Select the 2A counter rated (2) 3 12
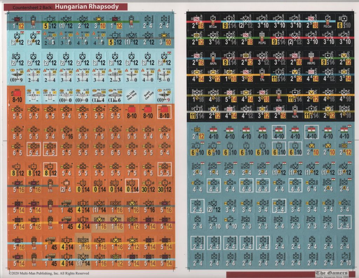The width and height of the screenshot is (359, 278). click(x=213, y=206)
